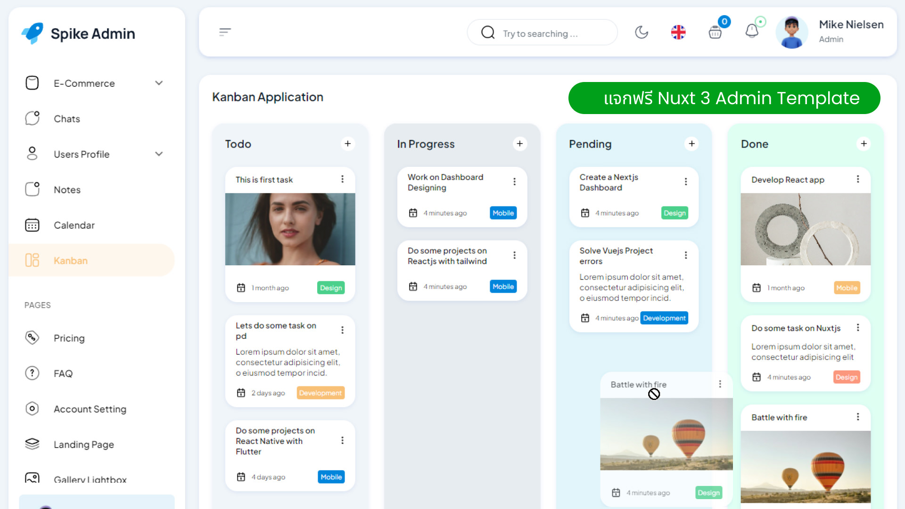Open options for 'Do some task on Nuxtjs'
Screen dimensions: 905x509
click(858, 328)
